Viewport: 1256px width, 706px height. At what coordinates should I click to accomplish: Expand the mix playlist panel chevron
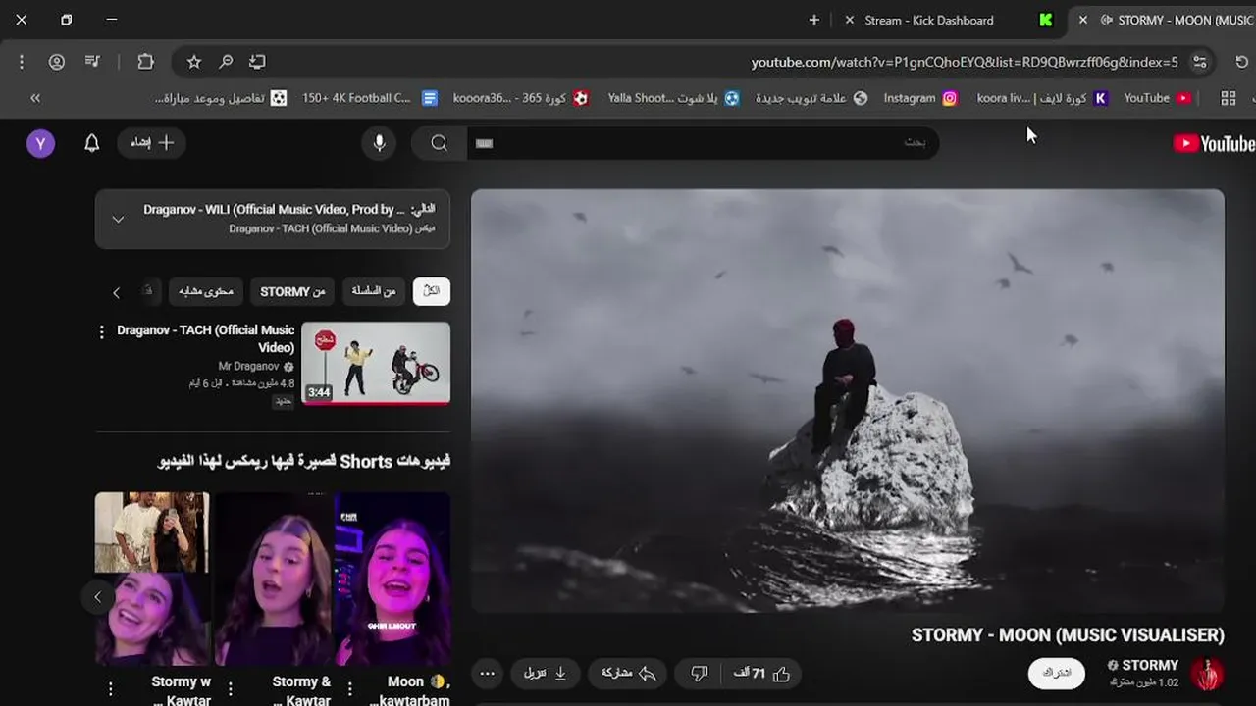(x=118, y=219)
